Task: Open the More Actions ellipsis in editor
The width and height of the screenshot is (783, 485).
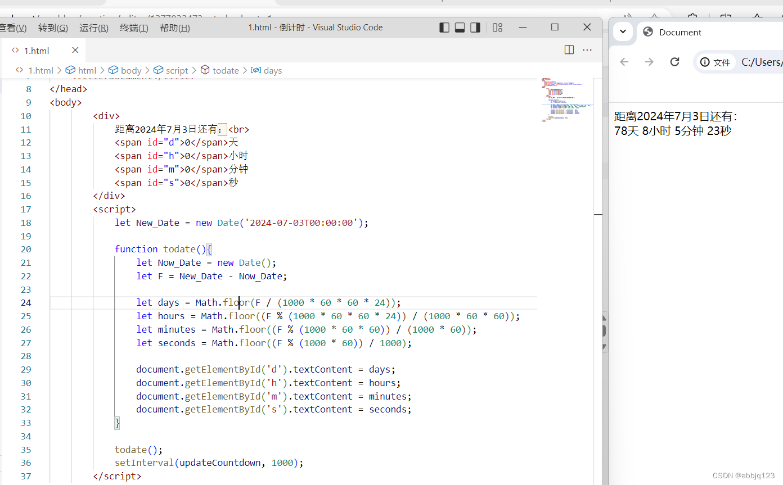Action: [x=587, y=50]
